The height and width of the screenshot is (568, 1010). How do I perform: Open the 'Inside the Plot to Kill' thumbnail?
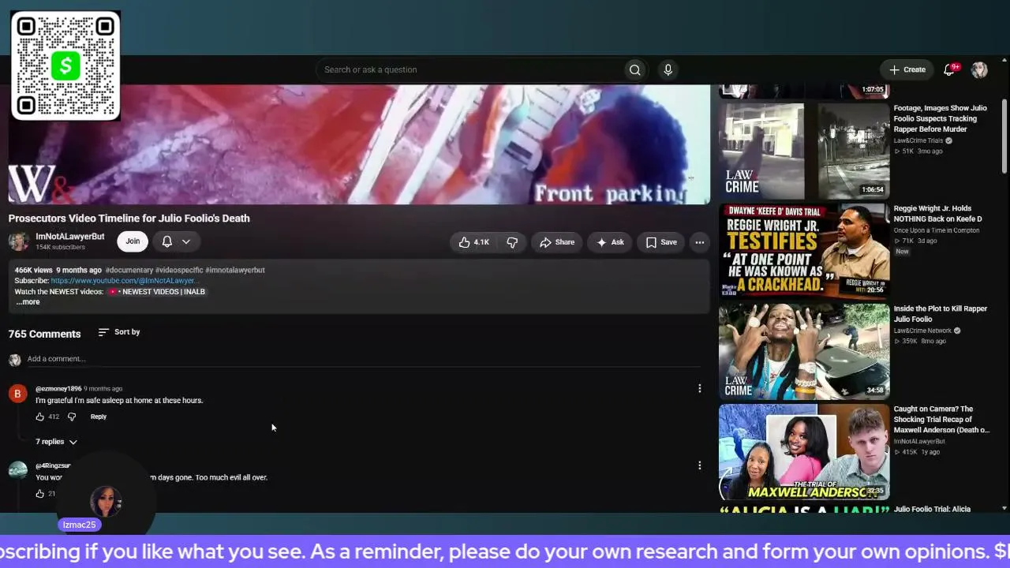(804, 351)
